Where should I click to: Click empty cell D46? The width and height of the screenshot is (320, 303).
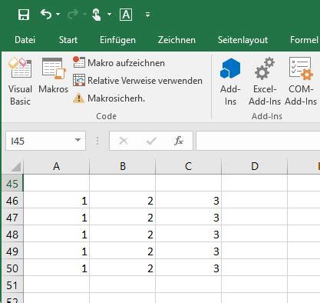(255, 201)
